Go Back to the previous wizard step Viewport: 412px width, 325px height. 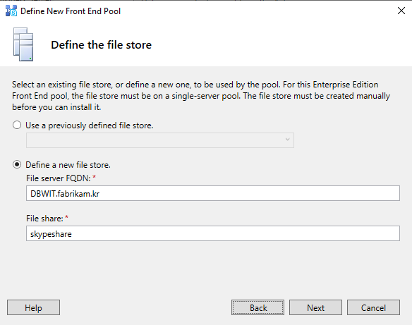click(x=257, y=307)
